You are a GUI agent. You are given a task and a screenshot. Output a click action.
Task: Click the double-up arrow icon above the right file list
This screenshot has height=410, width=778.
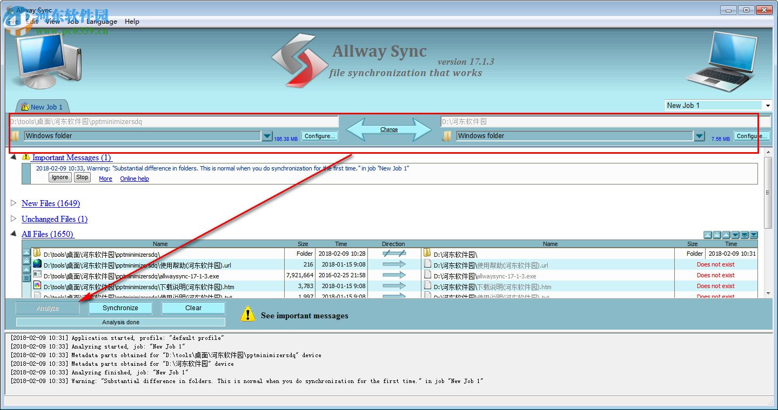point(717,235)
